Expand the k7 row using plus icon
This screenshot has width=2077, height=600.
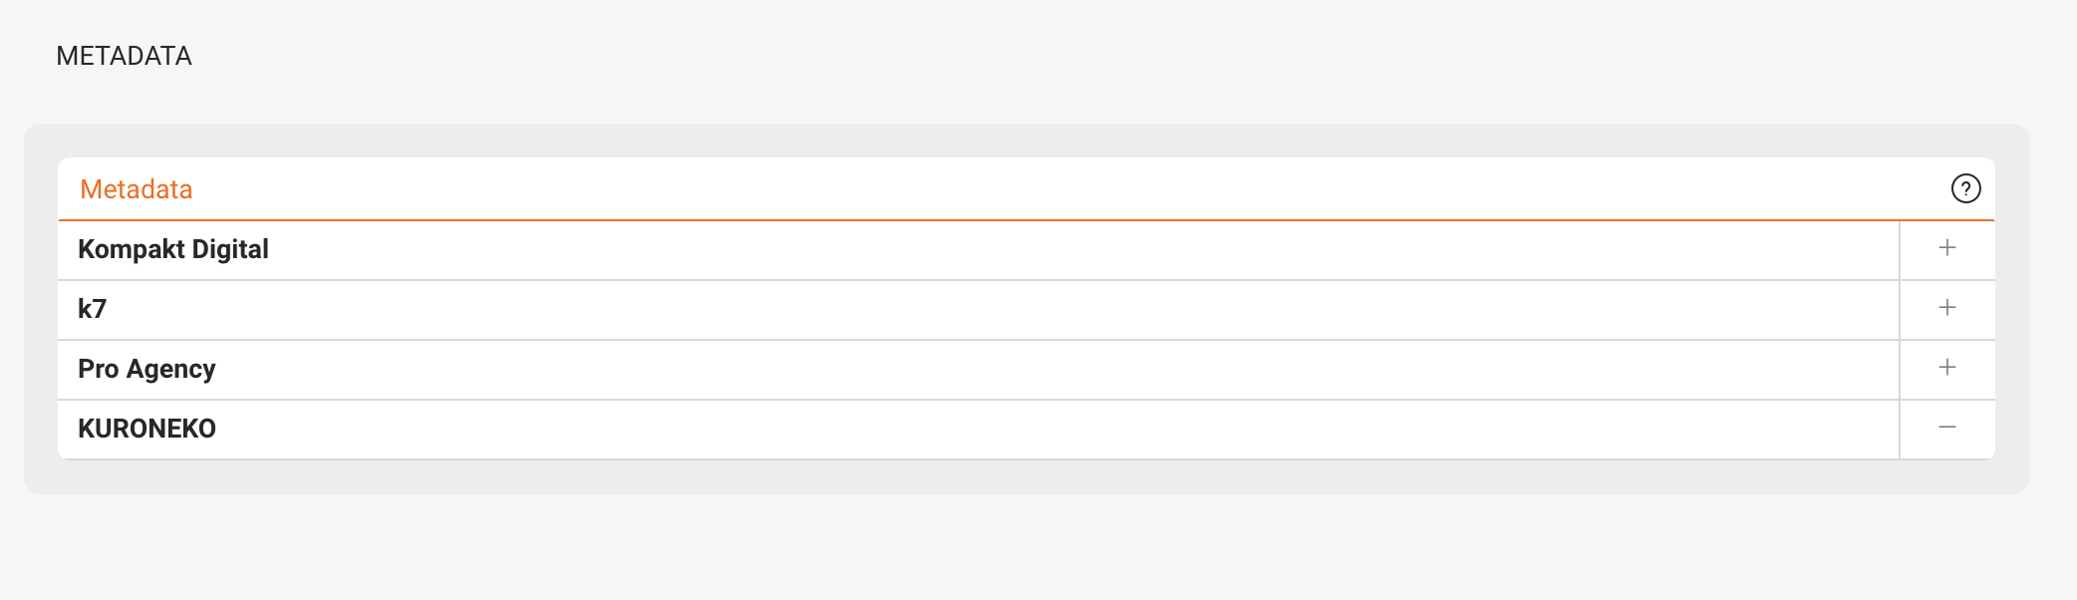1946,308
